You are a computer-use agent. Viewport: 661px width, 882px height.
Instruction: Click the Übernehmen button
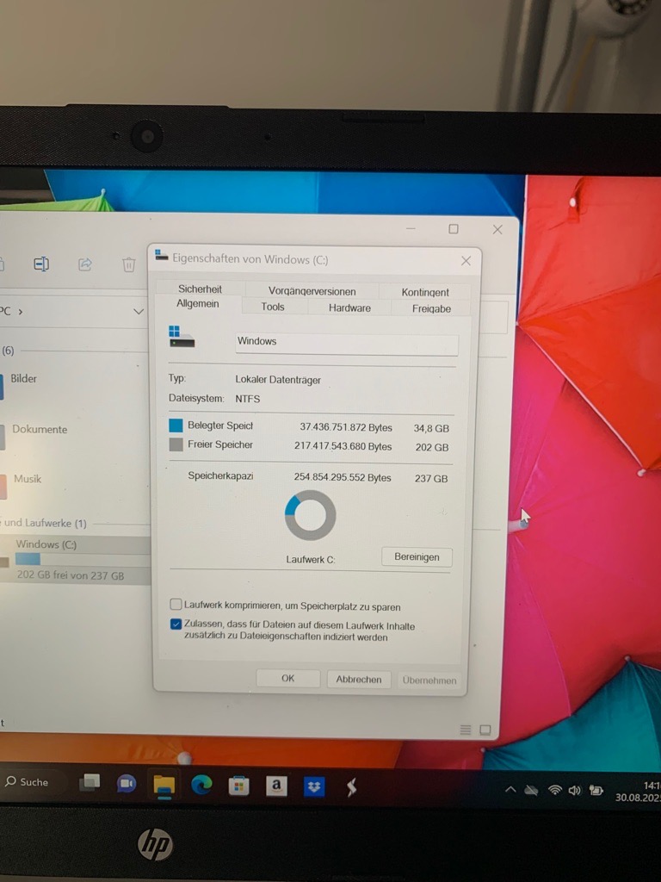coord(429,680)
